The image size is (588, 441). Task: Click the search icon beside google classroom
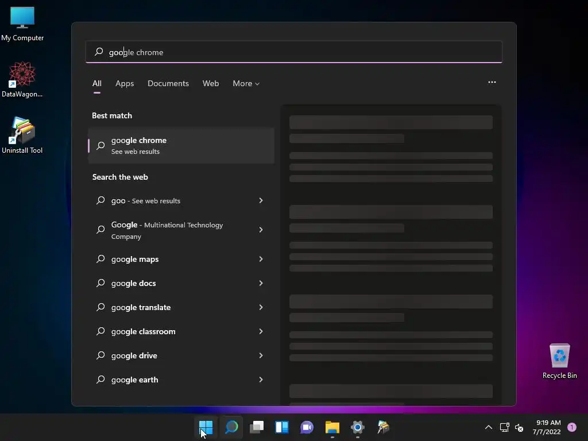[x=100, y=331]
